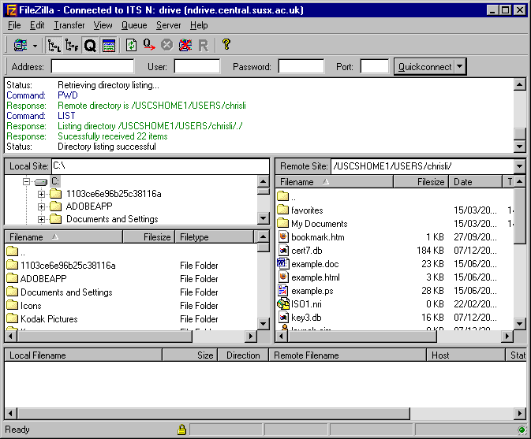Viewport: 531px width, 439px height.
Task: Collapse the C: drive tree node
Action: 26,181
